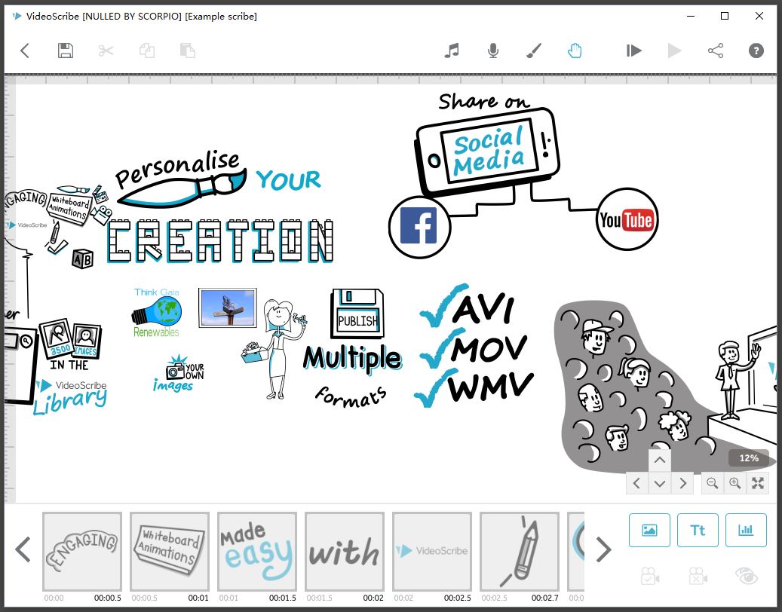Close the VideoScribe window
Viewport: 782px width, 612px height.
[x=759, y=16]
